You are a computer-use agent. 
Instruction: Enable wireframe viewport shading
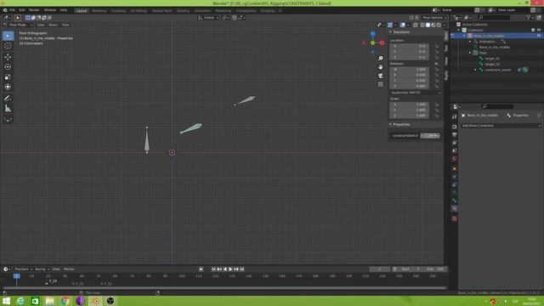coord(422,25)
